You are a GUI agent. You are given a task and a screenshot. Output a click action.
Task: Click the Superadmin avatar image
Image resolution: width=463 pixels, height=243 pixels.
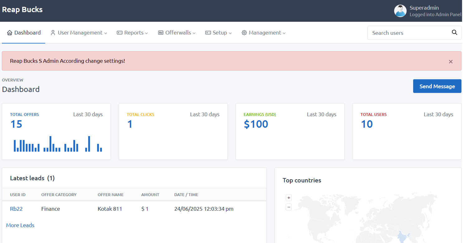(x=400, y=11)
